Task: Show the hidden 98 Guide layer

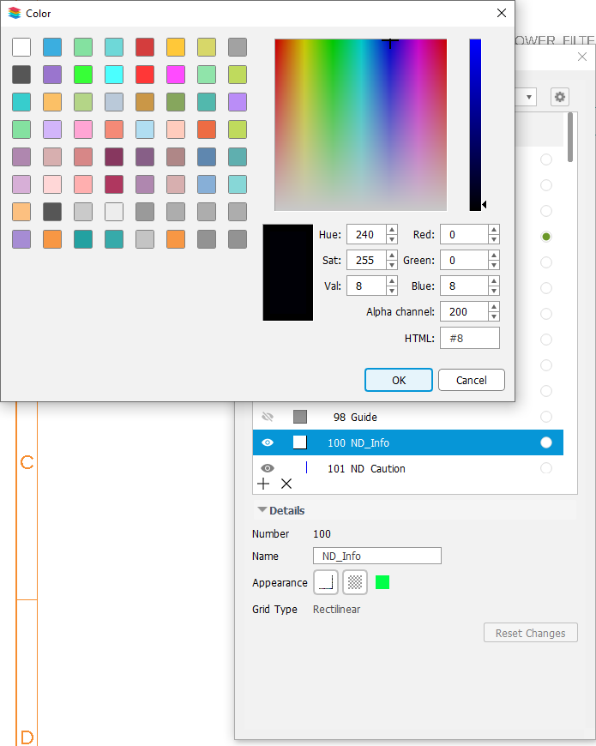Action: [268, 417]
